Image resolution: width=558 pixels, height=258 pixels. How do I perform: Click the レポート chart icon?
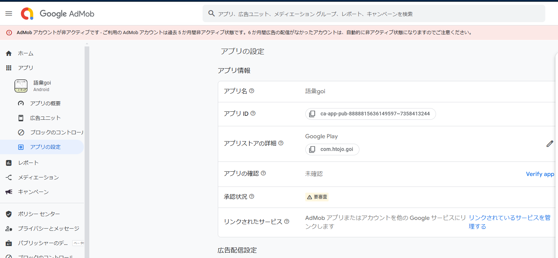(x=9, y=163)
